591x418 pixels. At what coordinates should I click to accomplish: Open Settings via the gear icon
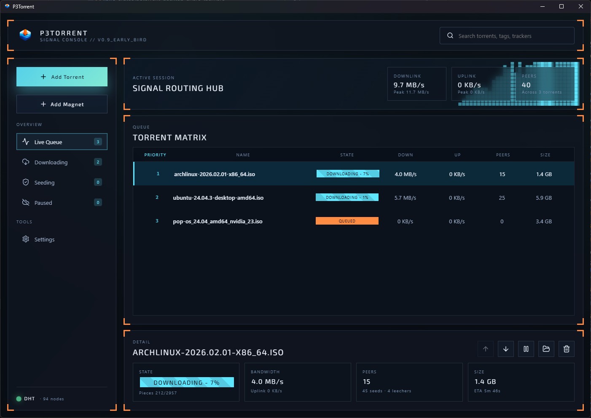(x=26, y=239)
